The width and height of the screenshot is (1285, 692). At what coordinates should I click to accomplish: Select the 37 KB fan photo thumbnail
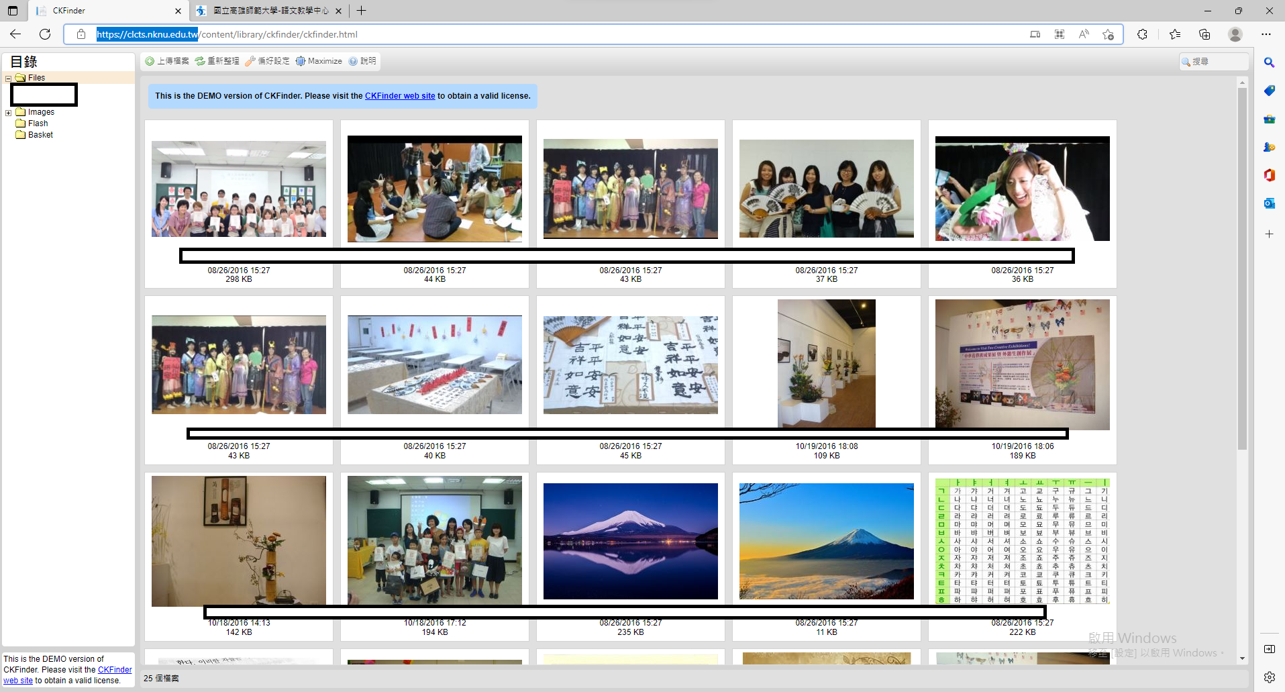click(827, 189)
